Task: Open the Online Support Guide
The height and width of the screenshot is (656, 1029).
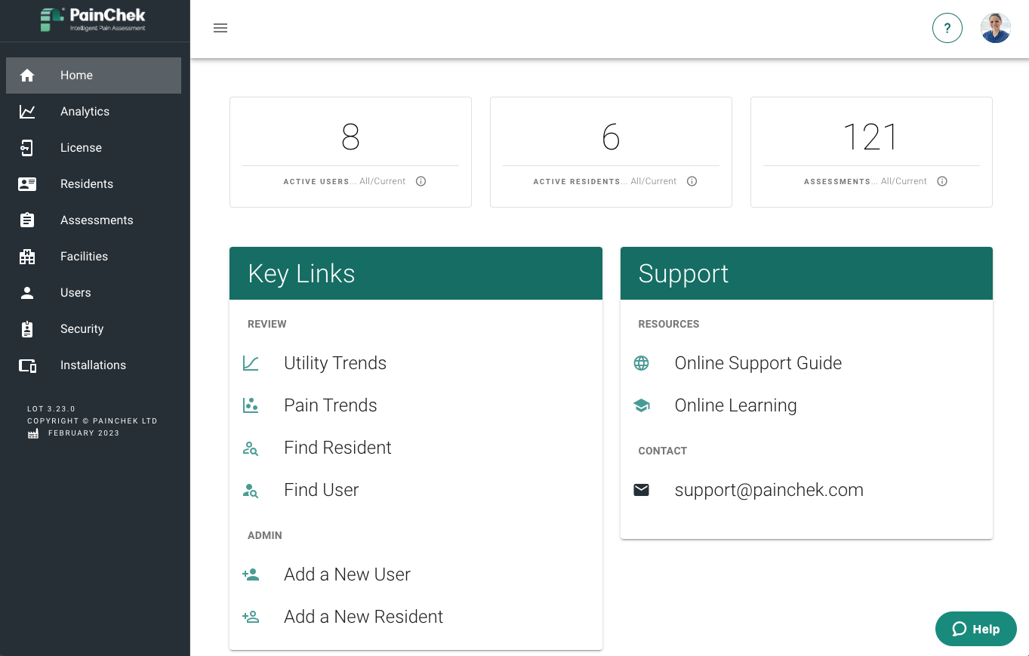Action: click(x=758, y=363)
